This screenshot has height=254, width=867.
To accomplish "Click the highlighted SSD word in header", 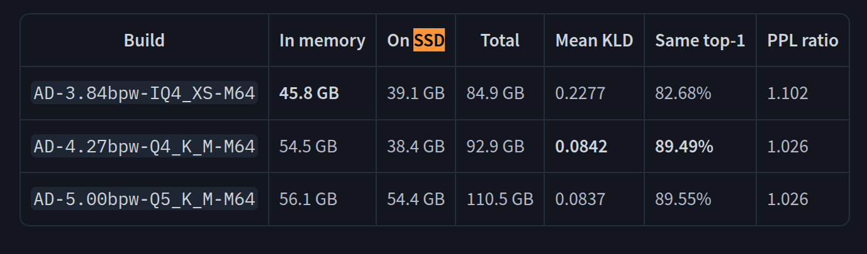I will coord(429,41).
